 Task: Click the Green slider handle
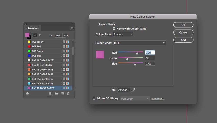[127, 59]
